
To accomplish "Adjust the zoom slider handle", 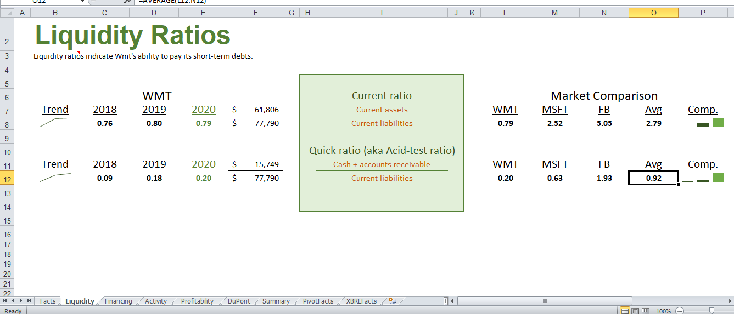I will [711, 311].
